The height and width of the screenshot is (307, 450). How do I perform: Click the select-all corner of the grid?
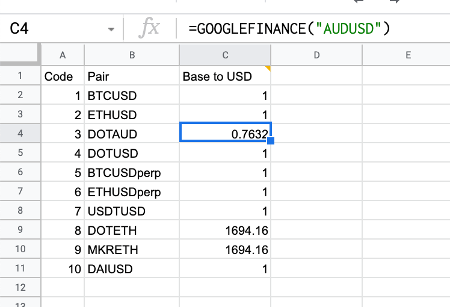[20, 55]
